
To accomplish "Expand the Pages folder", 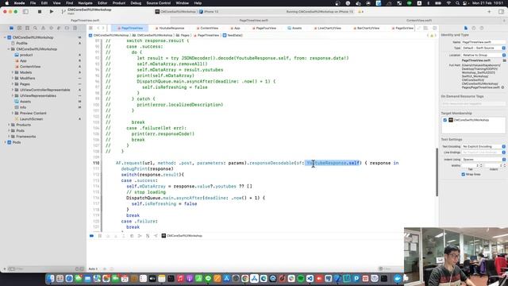I will pyautogui.click(x=13, y=84).
